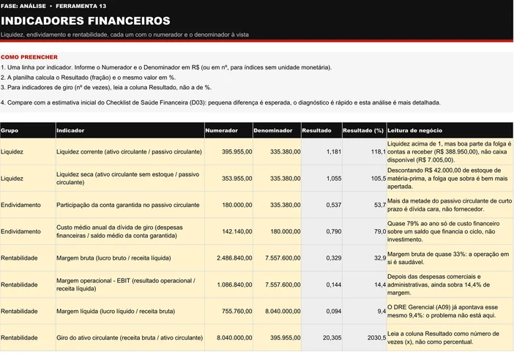Viewport: 514px width, 354px height.
Task: Click numerator cell 755.760,00
Action: click(228, 311)
